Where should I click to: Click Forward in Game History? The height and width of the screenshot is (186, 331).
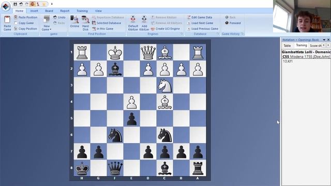click(233, 23)
